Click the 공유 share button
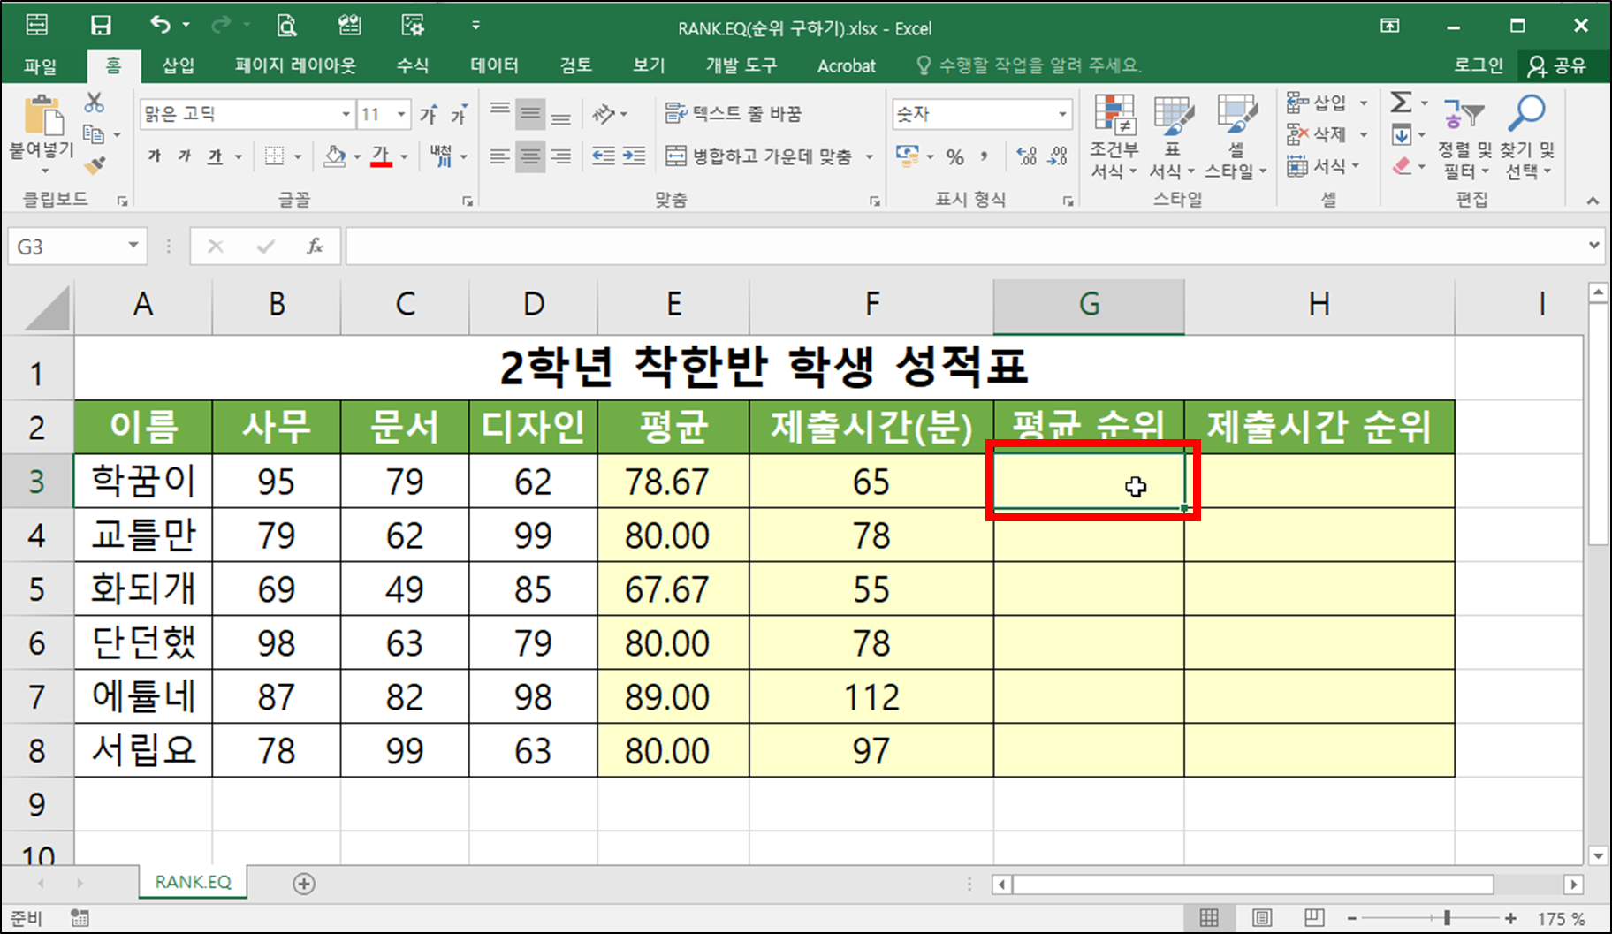The image size is (1612, 934). (x=1560, y=65)
